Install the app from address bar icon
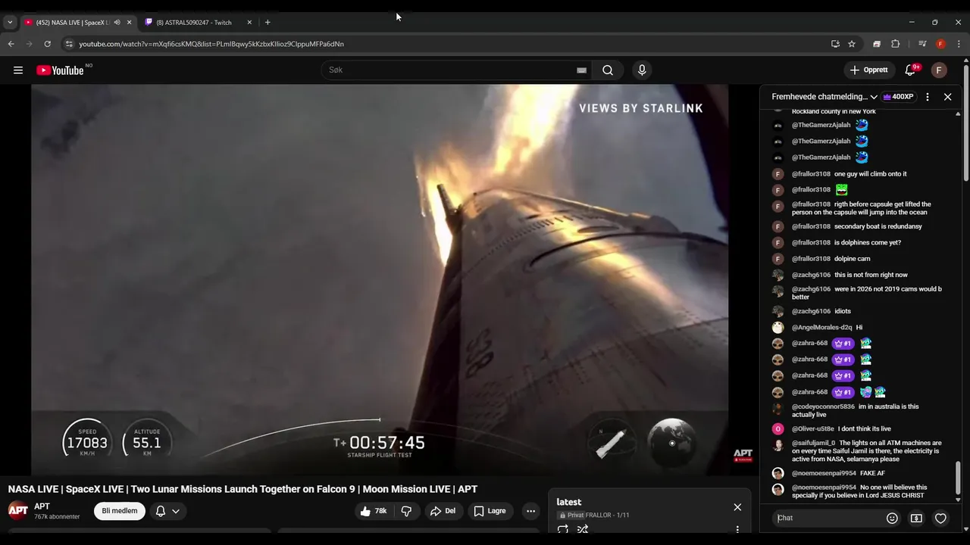The height and width of the screenshot is (545, 970). click(x=835, y=44)
